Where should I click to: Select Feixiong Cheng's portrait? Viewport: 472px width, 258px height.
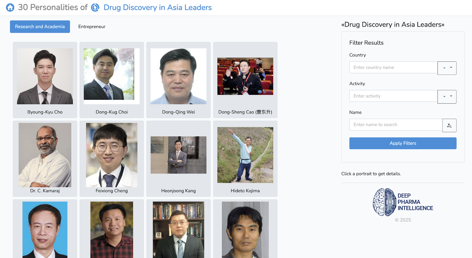[112, 155]
